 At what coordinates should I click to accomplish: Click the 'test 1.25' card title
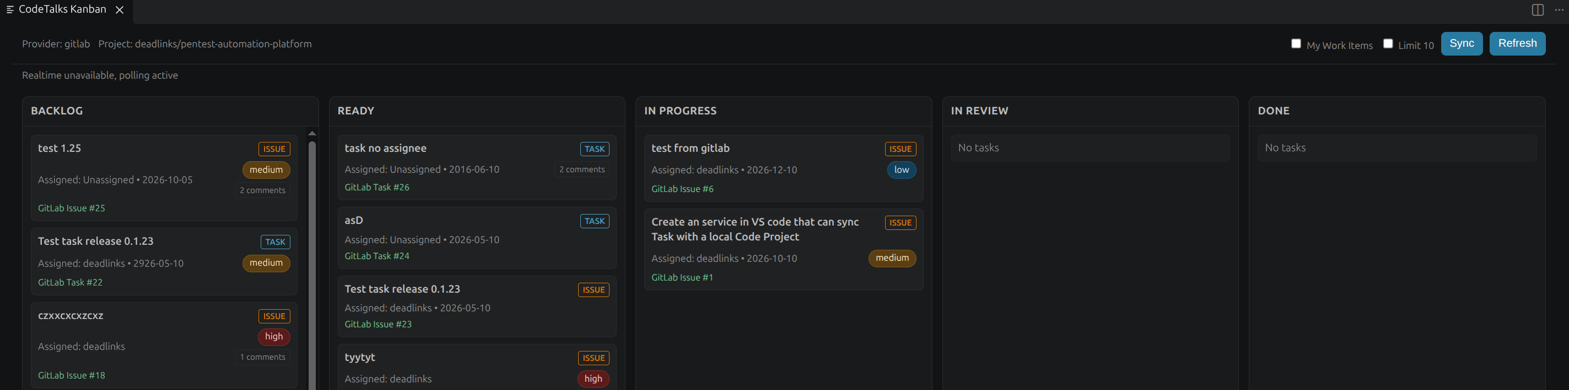pos(59,148)
